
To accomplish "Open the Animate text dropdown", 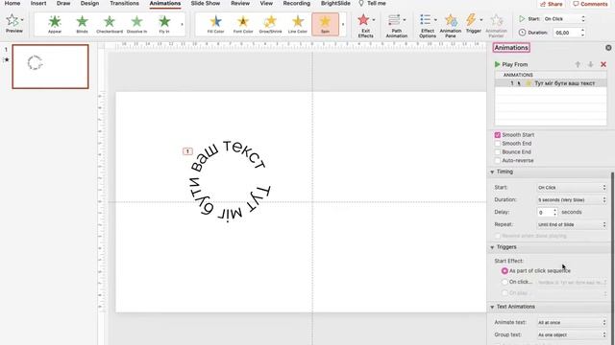I will pos(572,323).
